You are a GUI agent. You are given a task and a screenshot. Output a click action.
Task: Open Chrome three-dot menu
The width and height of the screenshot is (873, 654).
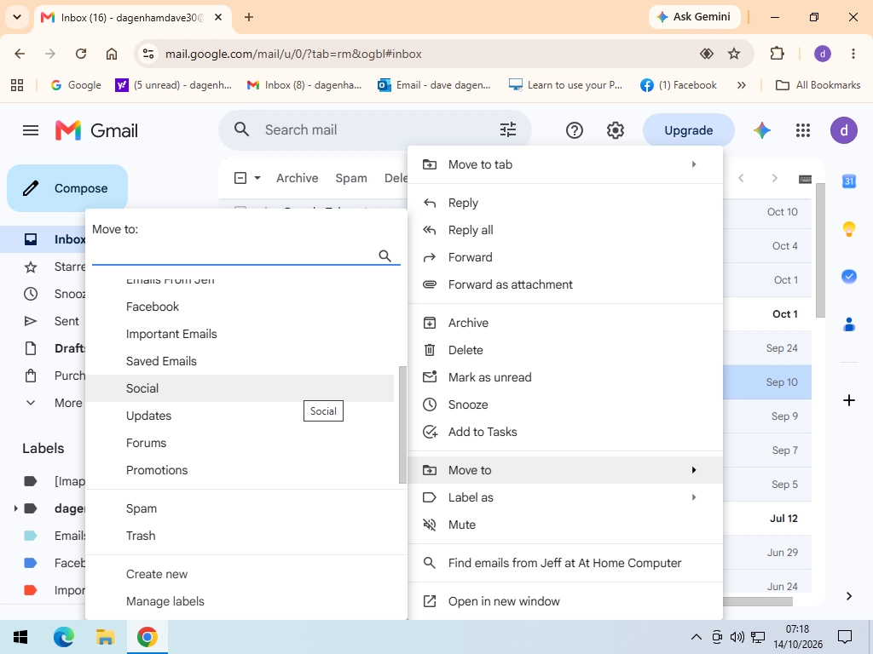[853, 54]
